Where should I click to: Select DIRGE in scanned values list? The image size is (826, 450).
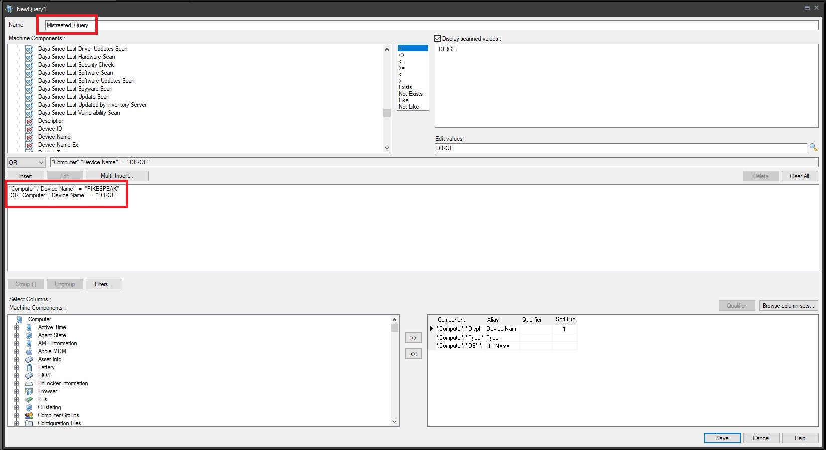(x=447, y=49)
